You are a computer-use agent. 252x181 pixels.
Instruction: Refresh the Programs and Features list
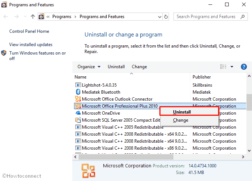click(x=166, y=17)
